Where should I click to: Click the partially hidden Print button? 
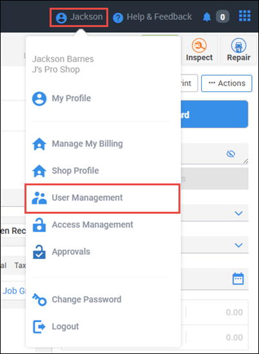pyautogui.click(x=189, y=83)
